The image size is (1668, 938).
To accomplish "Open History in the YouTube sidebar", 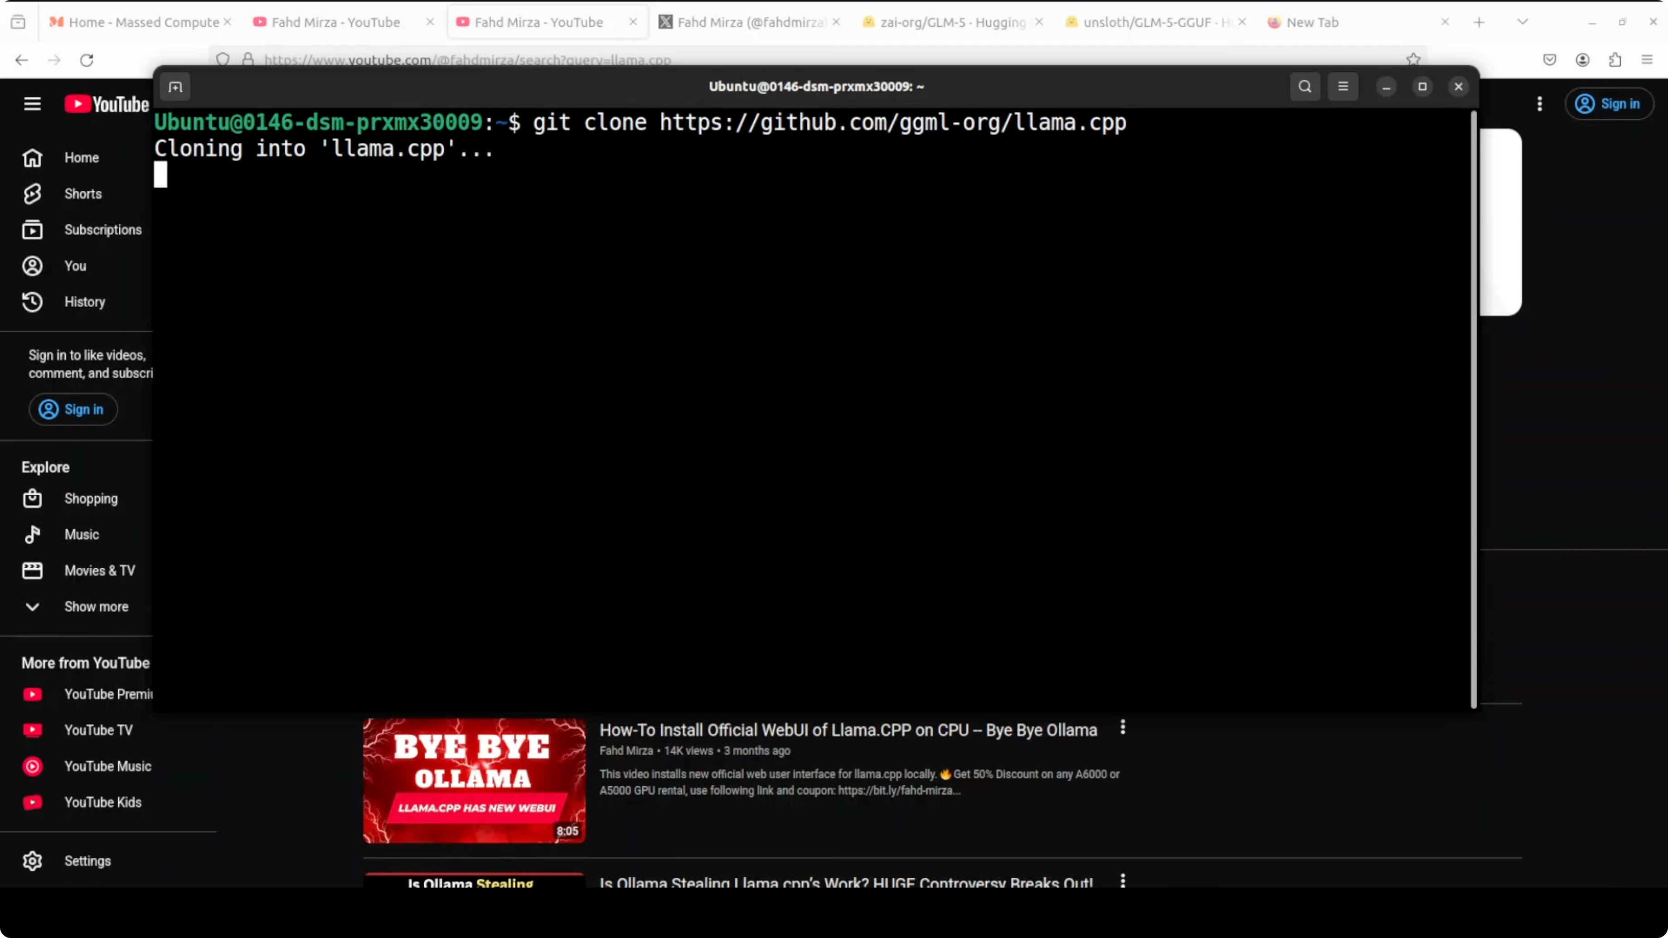I will pos(84,302).
